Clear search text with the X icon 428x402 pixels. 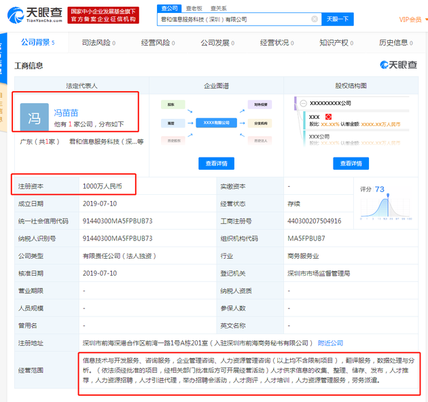[314, 20]
